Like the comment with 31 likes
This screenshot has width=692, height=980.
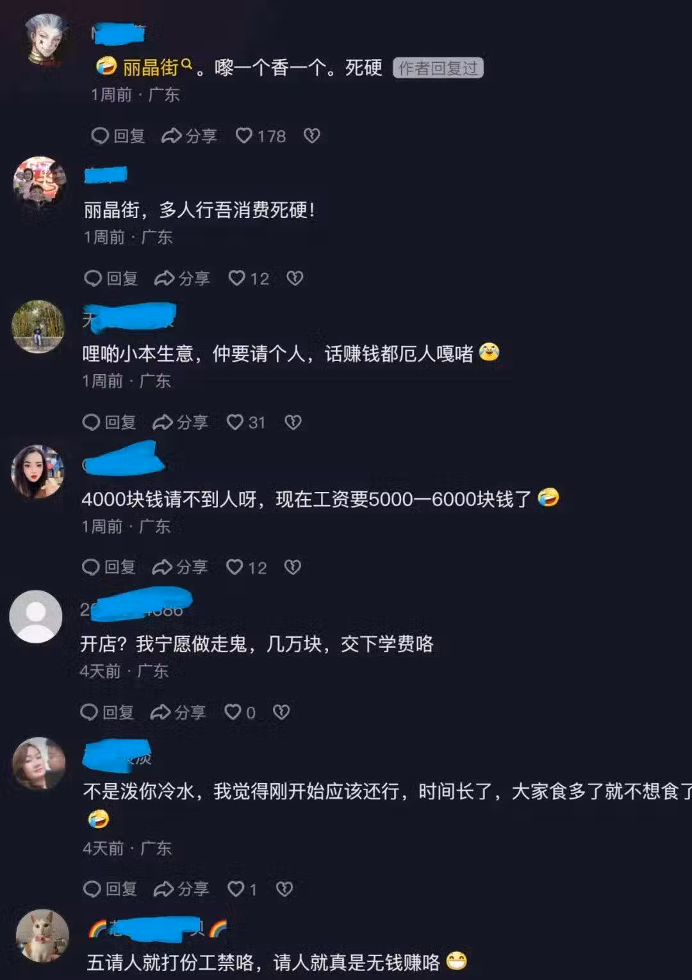(246, 422)
